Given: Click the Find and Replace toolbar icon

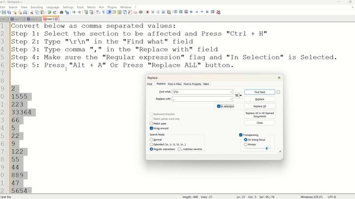Looking at the screenshot, I should (x=67, y=12).
